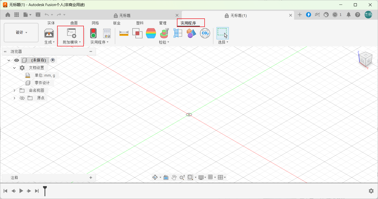This screenshot has width=378, height=199.
Task: Click the colored shapes component color icon
Action: point(191,33)
